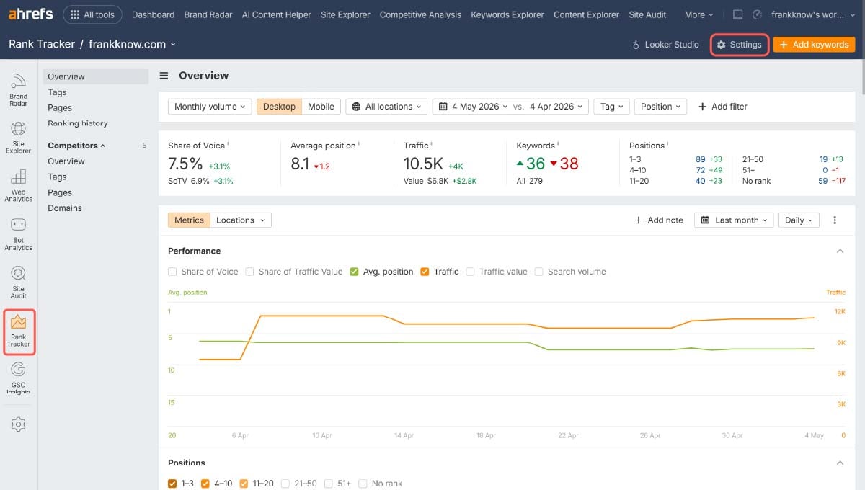Uncheck the Traffic chart checkbox
The height and width of the screenshot is (490, 865).
tap(425, 272)
